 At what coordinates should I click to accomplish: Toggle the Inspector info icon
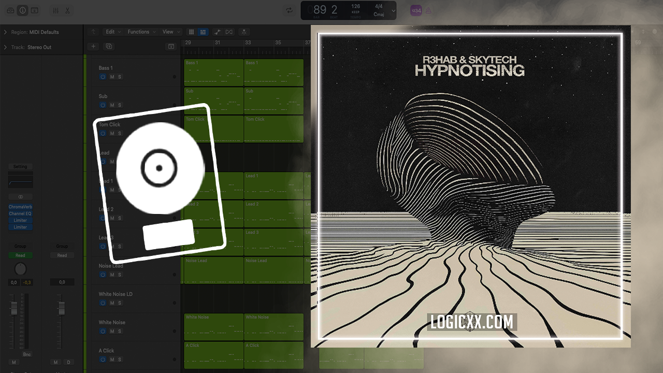pyautogui.click(x=23, y=10)
